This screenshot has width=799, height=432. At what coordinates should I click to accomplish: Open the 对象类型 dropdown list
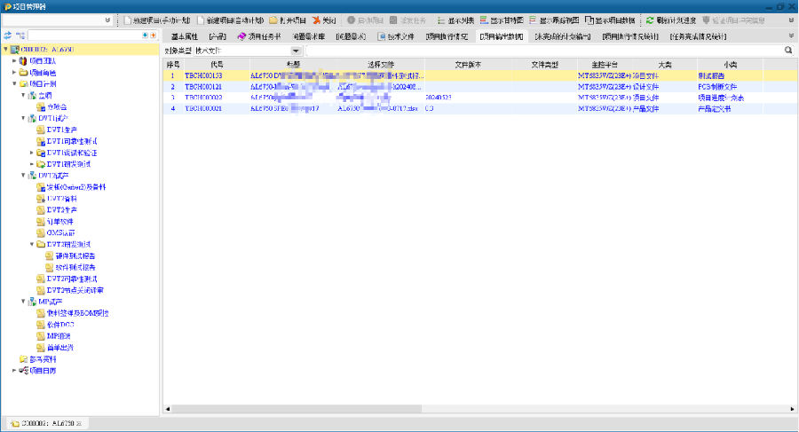[296, 51]
